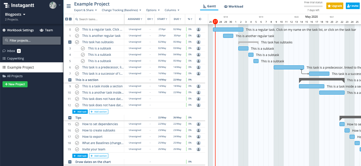Click assignee avatar icon for task row 0
This screenshot has width=361, height=166.
[199, 29]
